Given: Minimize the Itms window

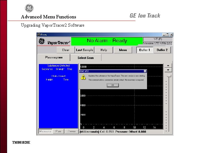Looking at the screenshot, I should 164,35.
